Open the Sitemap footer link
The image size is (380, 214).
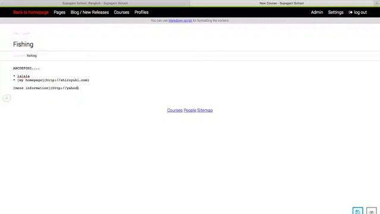click(x=205, y=110)
